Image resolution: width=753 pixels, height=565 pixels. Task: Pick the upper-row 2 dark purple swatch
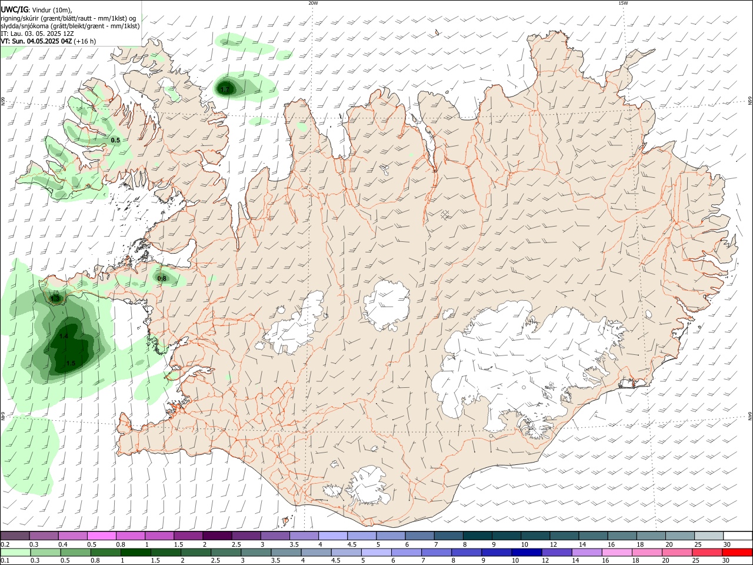tap(217, 536)
